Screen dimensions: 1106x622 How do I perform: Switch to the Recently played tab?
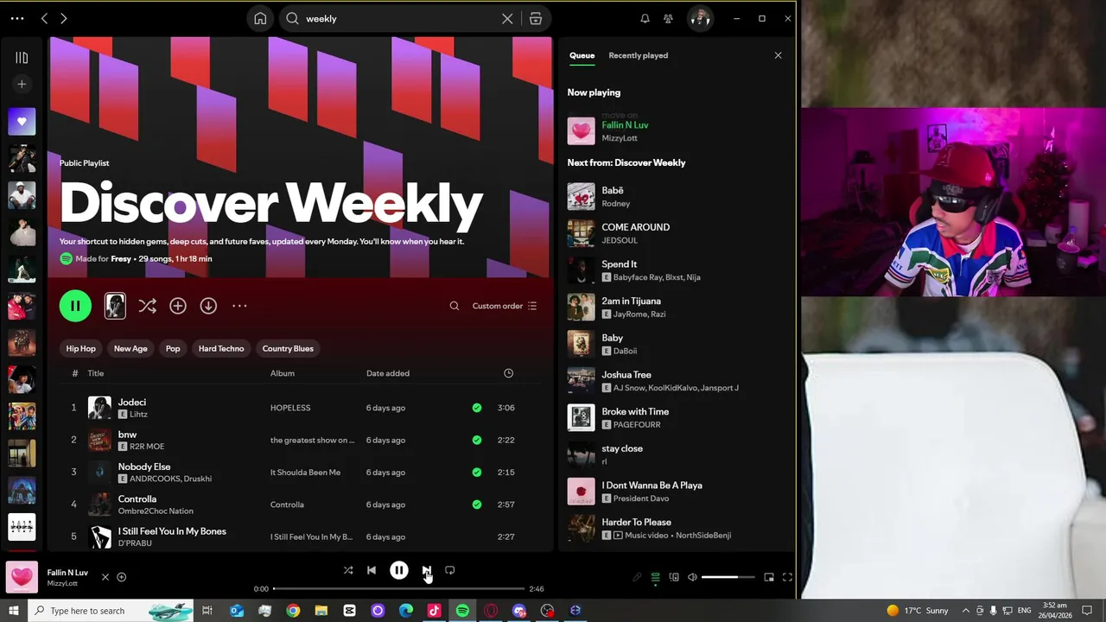[x=638, y=55]
